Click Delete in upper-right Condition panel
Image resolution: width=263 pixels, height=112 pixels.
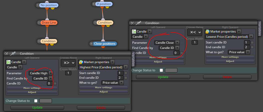(227, 77)
